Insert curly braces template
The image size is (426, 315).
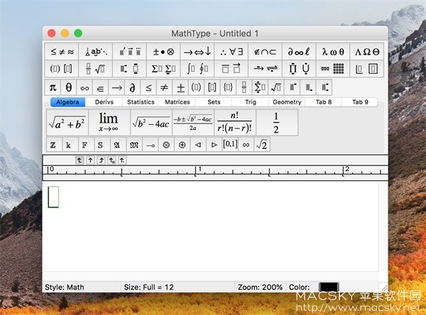click(x=228, y=87)
